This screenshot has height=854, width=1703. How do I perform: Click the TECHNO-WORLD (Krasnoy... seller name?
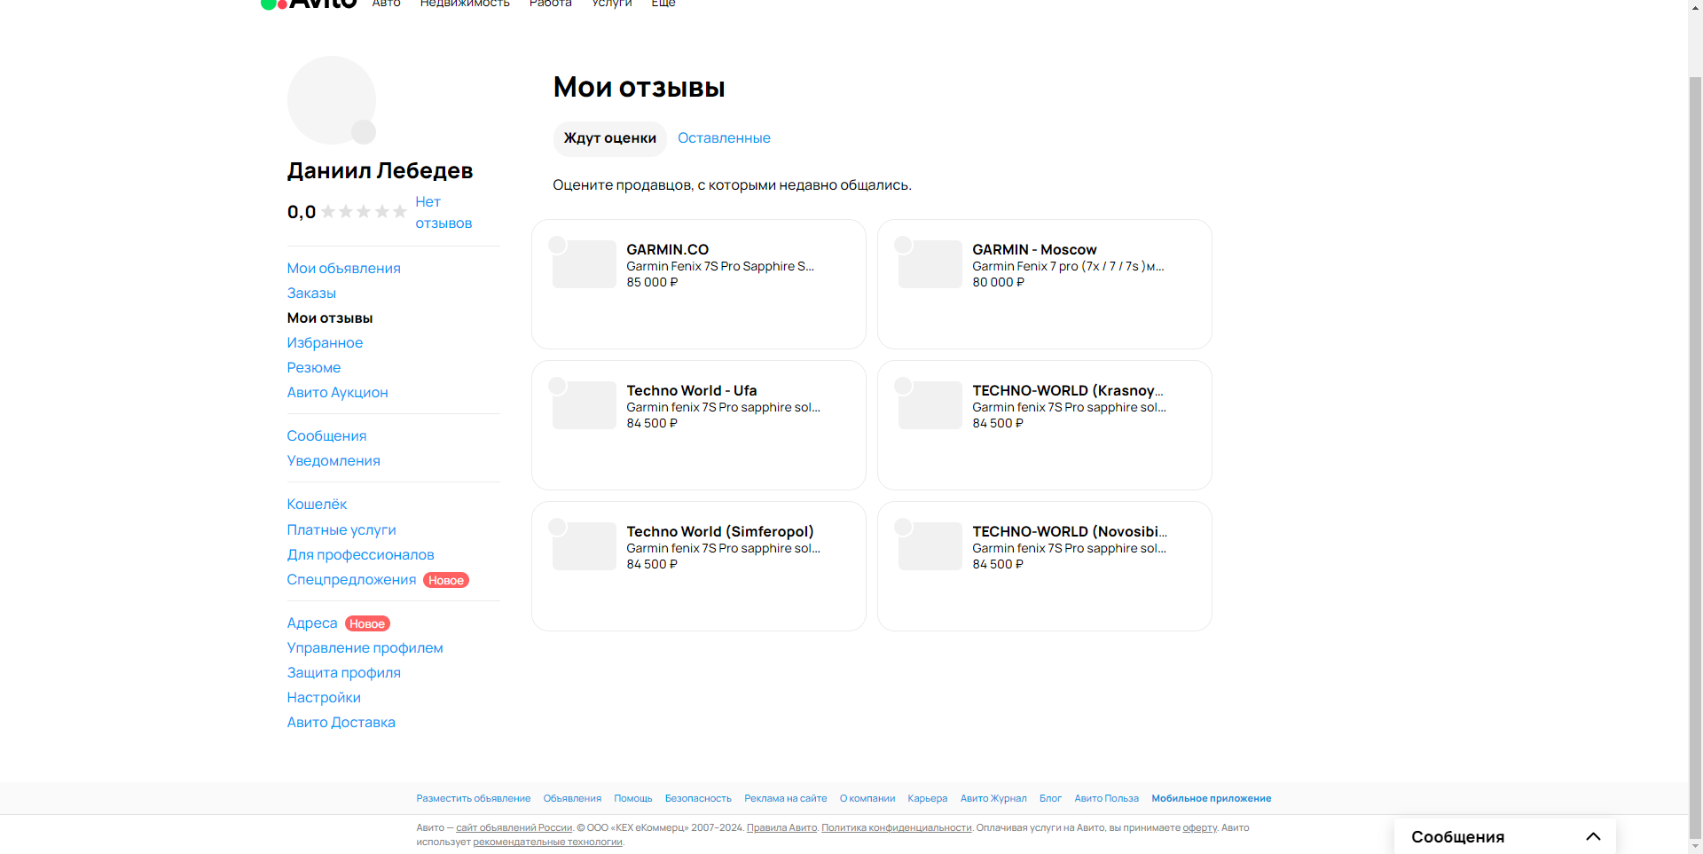point(1068,391)
